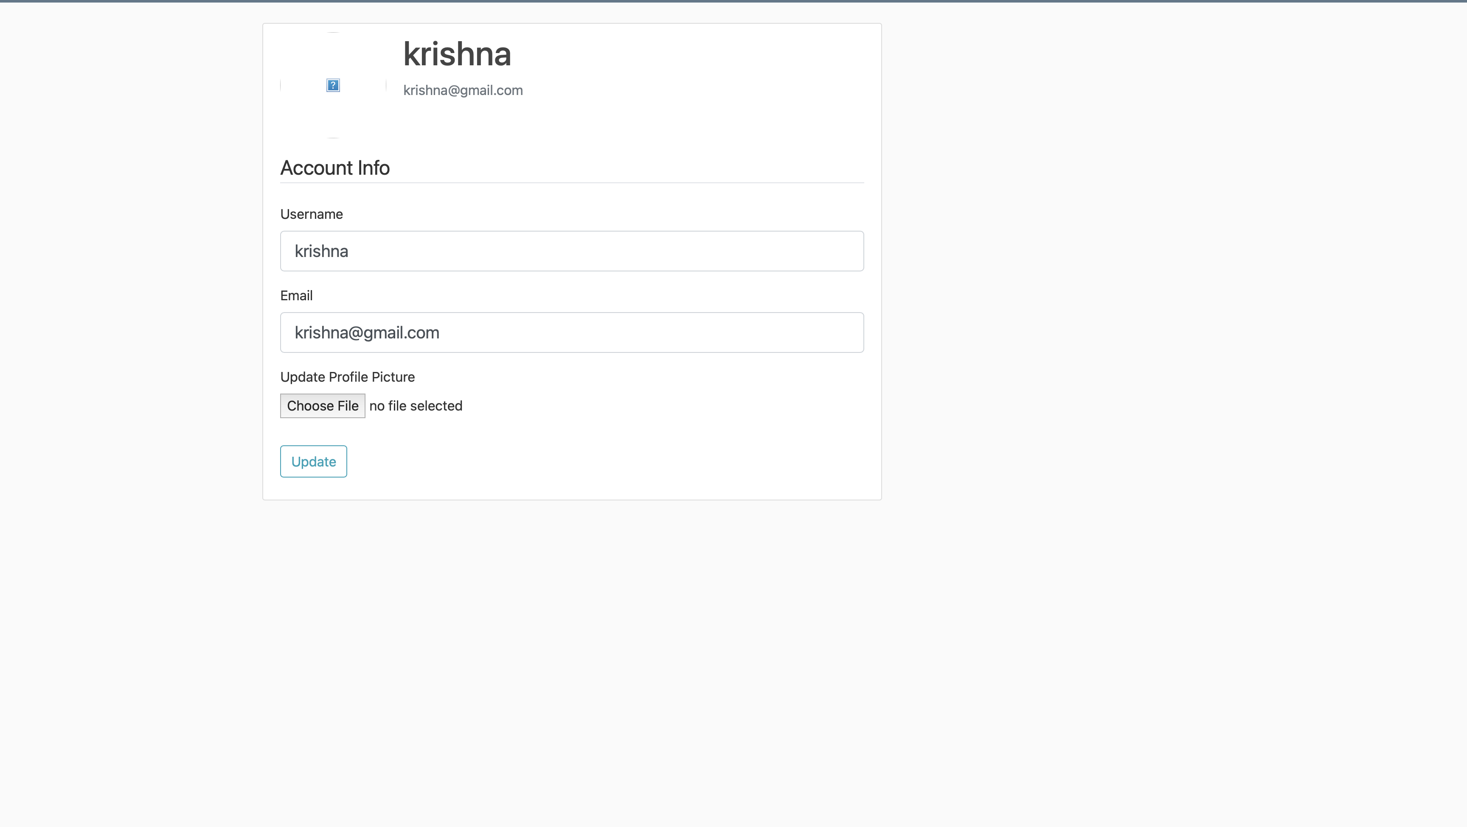Click the word krishna inside Username box
Screen dimensions: 1467x827
(321, 251)
